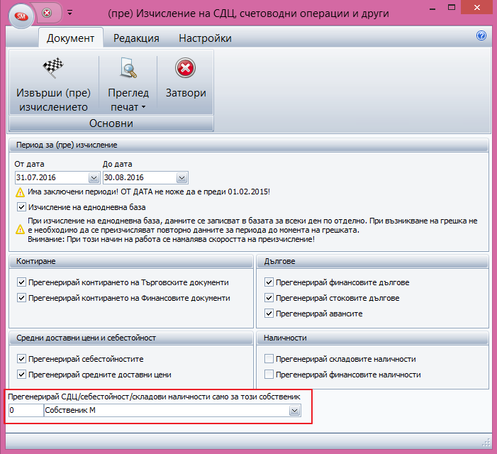Click the quick access red close icon
The width and height of the screenshot is (497, 454).
(47, 13)
